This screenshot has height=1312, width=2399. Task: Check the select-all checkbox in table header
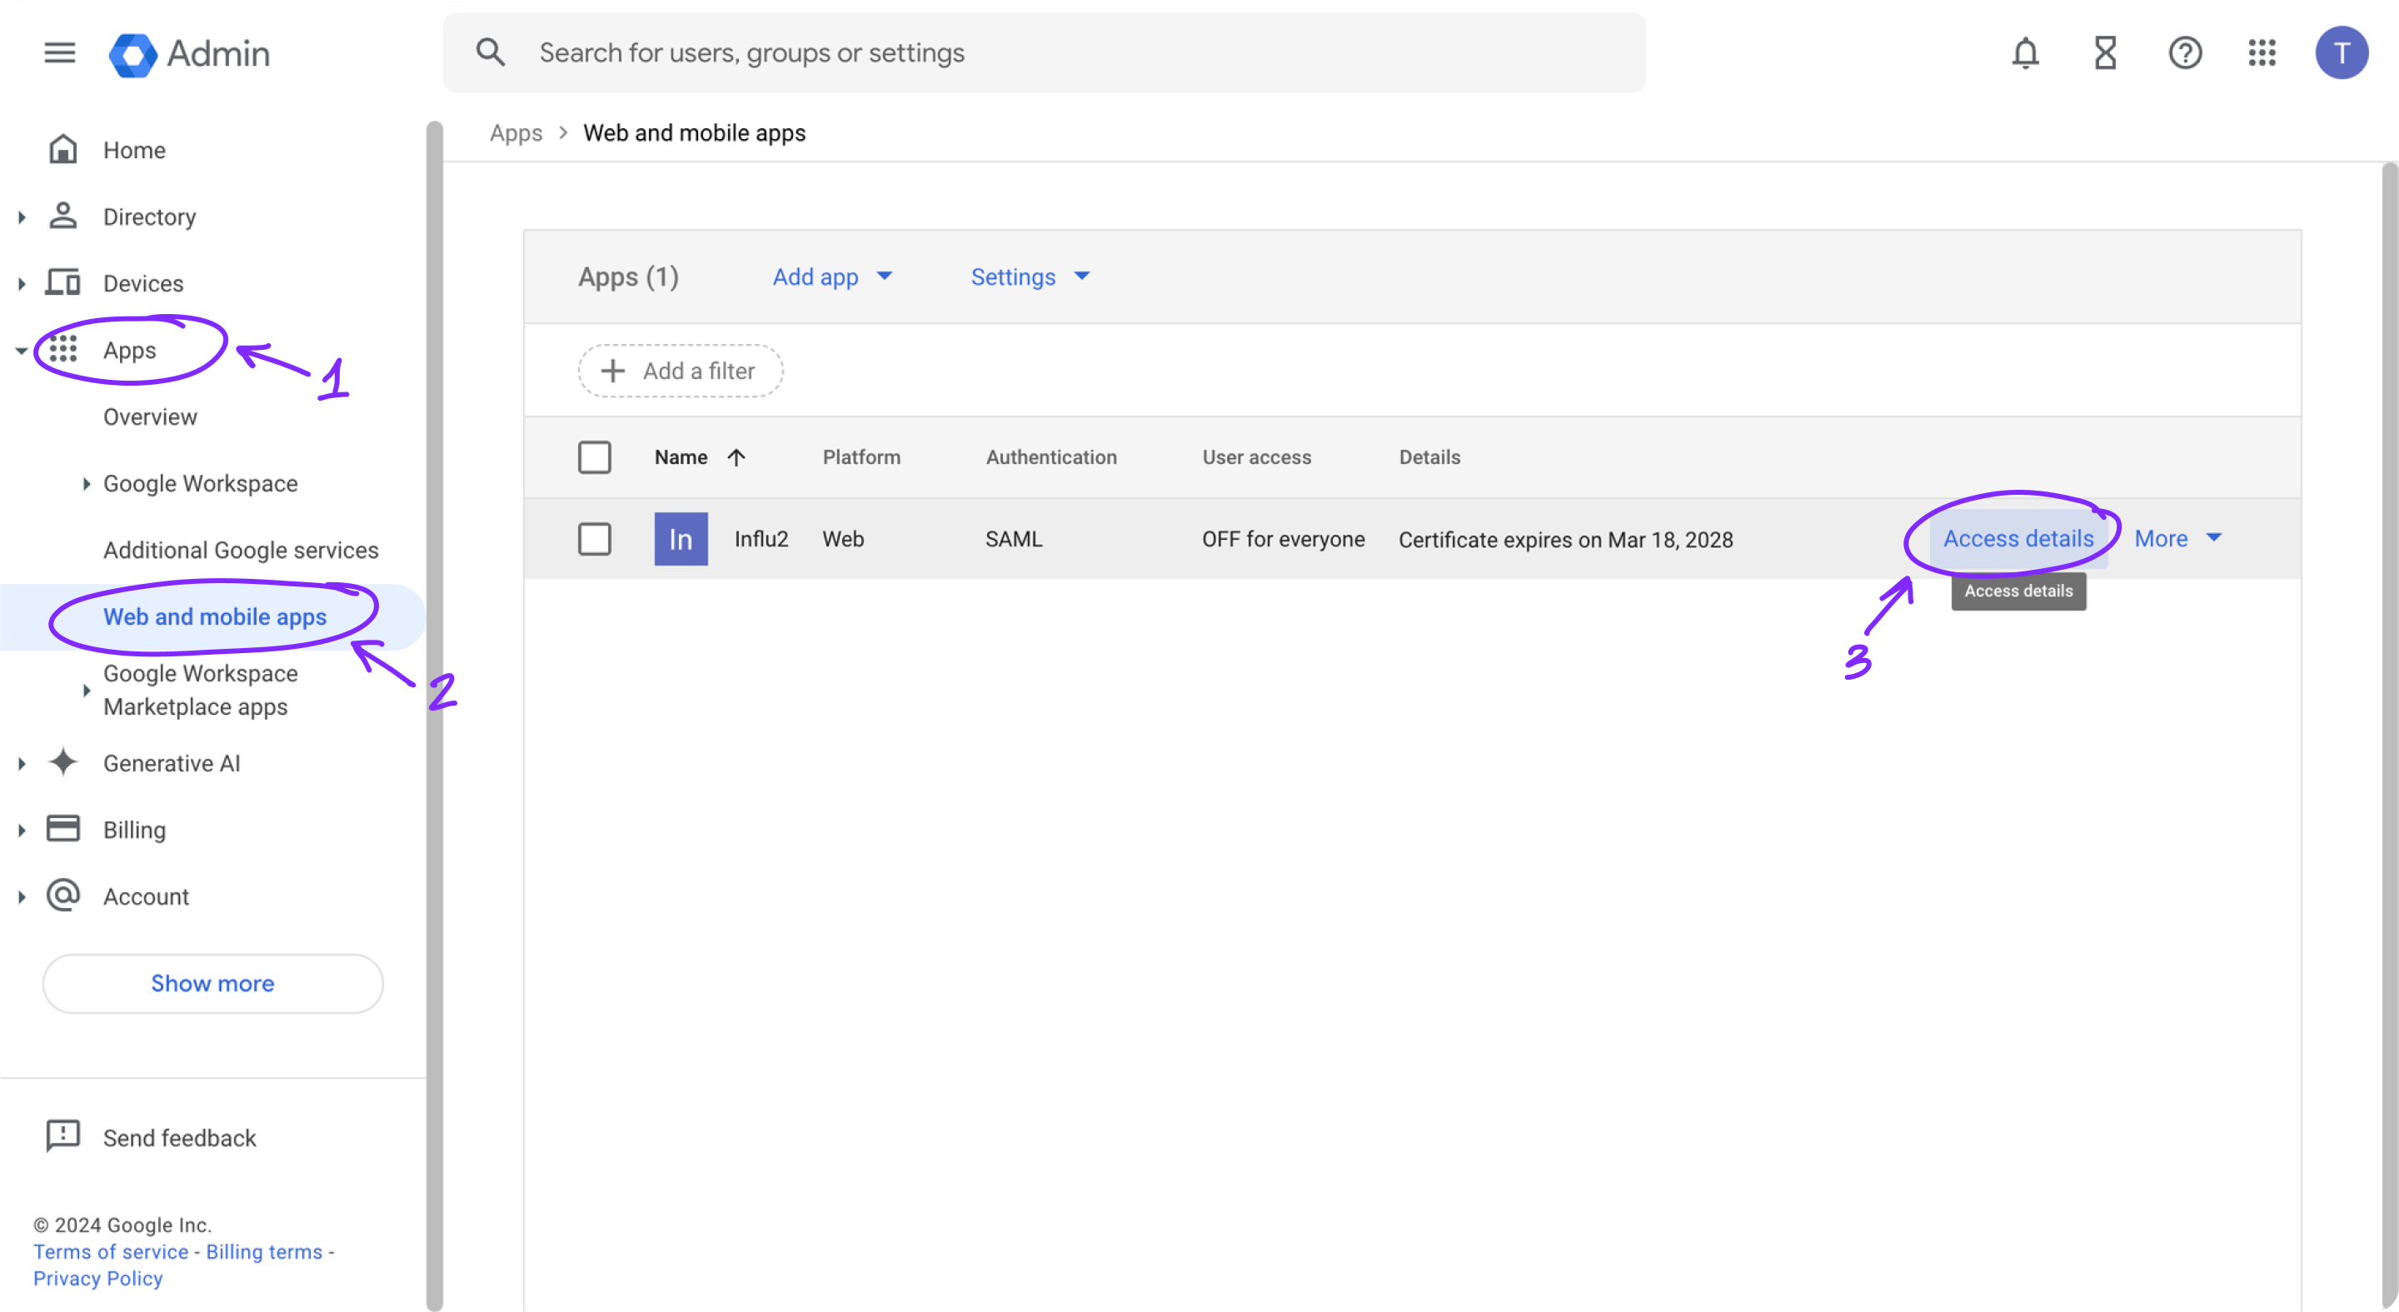(x=595, y=457)
